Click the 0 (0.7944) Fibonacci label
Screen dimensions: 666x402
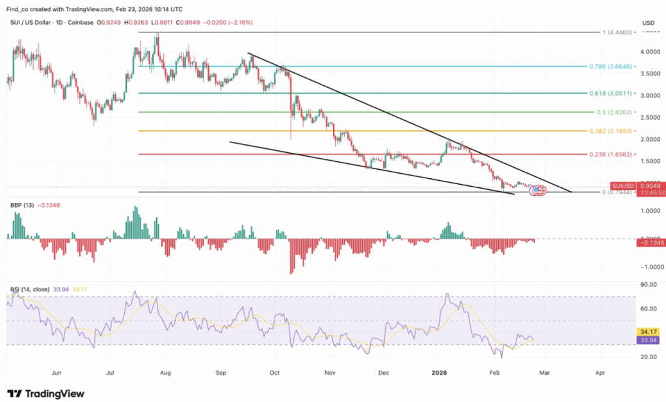[615, 193]
